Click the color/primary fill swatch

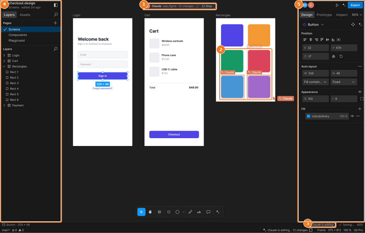tap(308, 116)
